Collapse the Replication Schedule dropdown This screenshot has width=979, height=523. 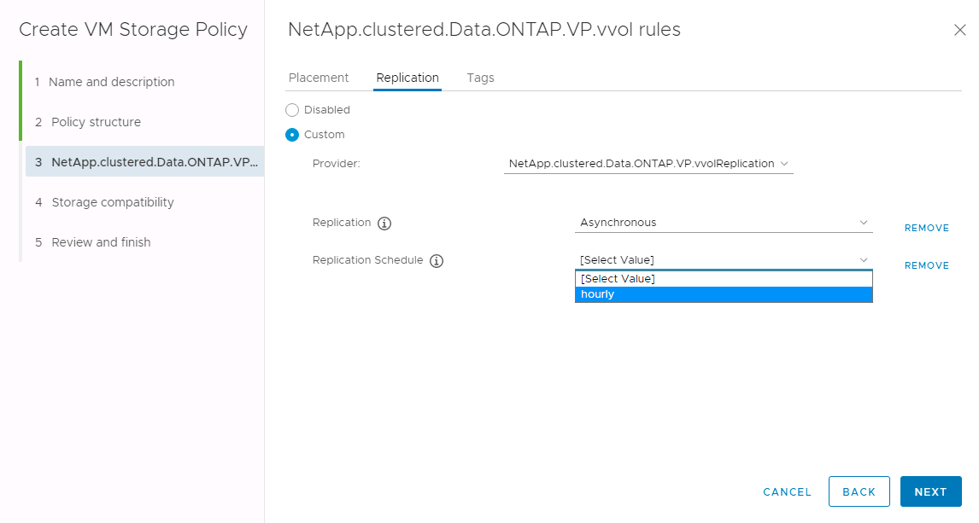pyautogui.click(x=723, y=260)
